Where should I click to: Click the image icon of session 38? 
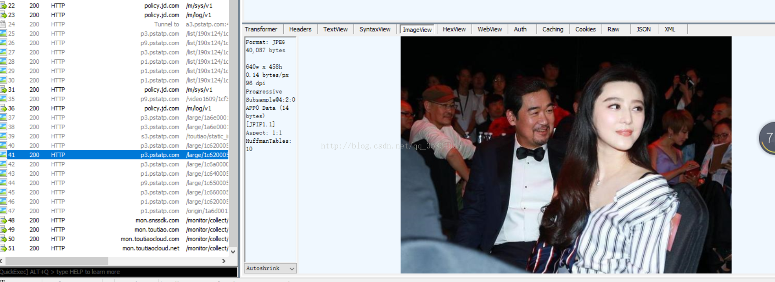point(4,127)
